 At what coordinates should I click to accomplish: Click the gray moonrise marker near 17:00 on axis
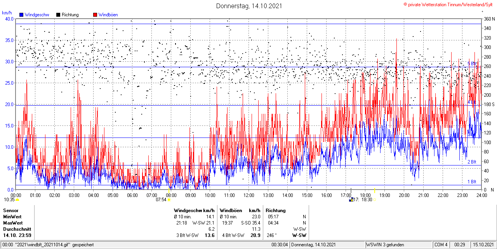coord(351,190)
